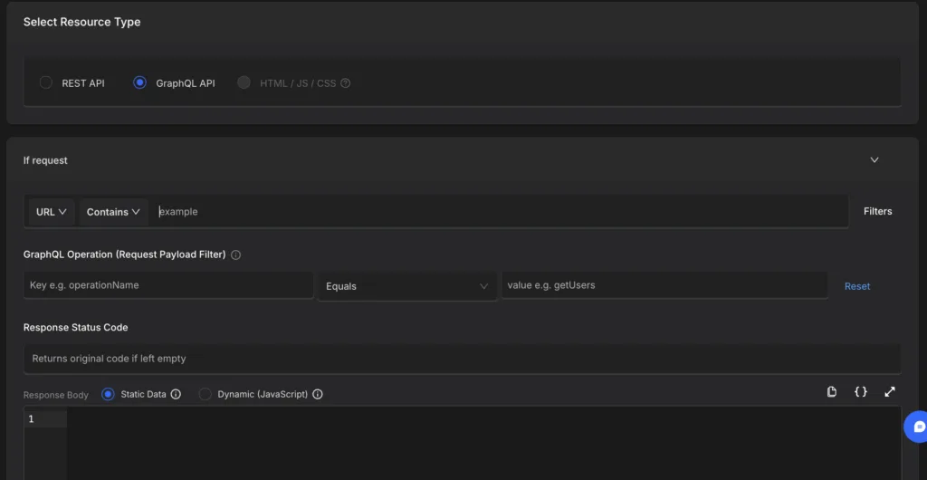Click the info icon next to Dynamic (JavaScript)
The height and width of the screenshot is (480, 927).
[318, 394]
